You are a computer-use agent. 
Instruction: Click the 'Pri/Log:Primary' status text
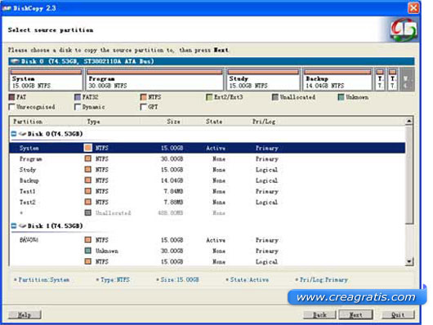324,280
